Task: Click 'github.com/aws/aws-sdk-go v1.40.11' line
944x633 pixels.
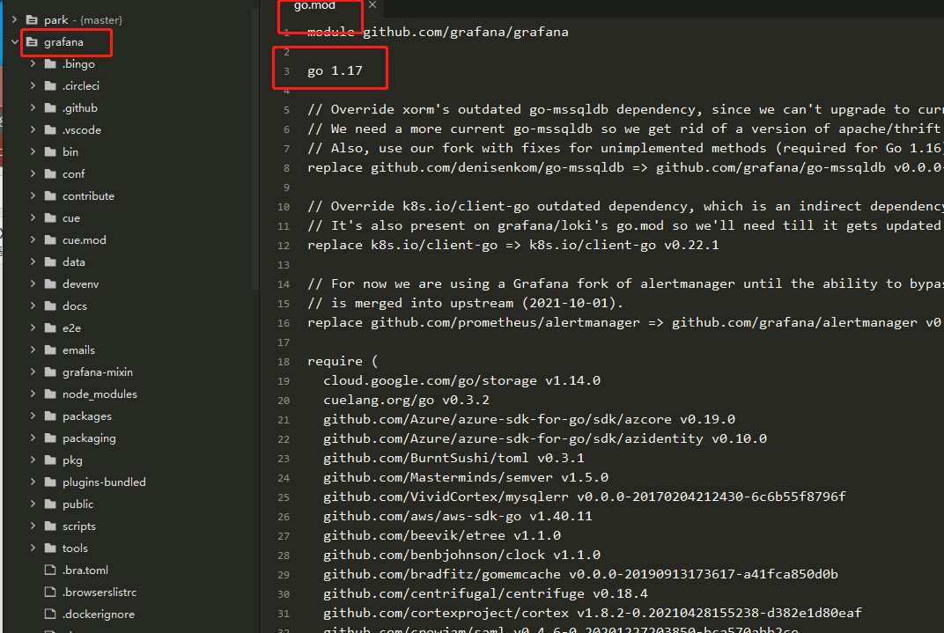Action: point(458,516)
